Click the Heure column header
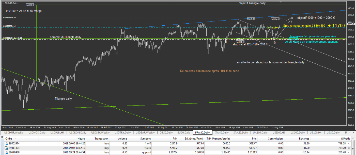 81,139
